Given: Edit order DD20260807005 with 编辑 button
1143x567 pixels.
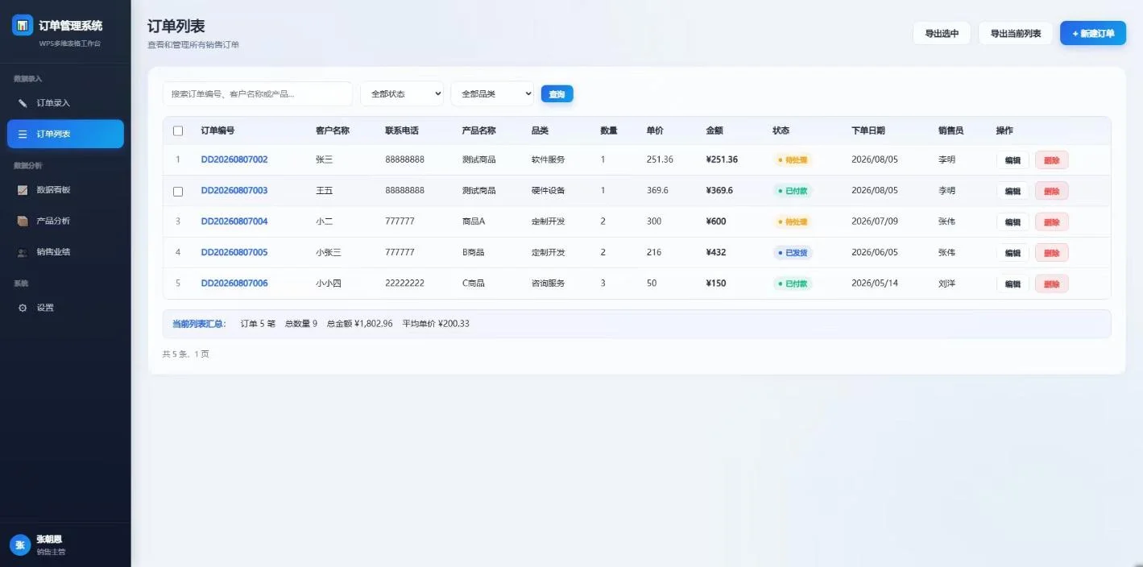Looking at the screenshot, I should coord(1013,253).
